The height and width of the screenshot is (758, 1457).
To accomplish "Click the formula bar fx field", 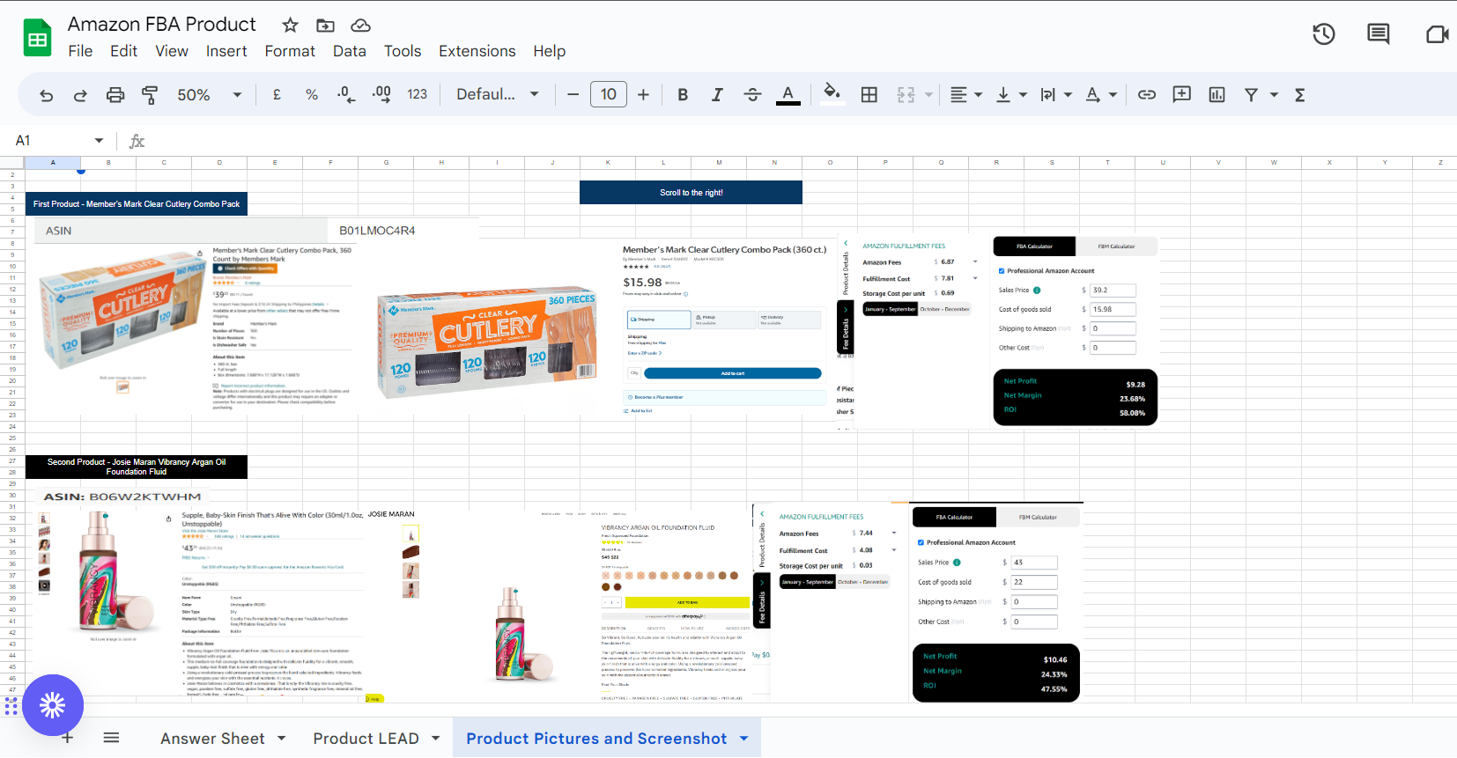I will click(793, 141).
